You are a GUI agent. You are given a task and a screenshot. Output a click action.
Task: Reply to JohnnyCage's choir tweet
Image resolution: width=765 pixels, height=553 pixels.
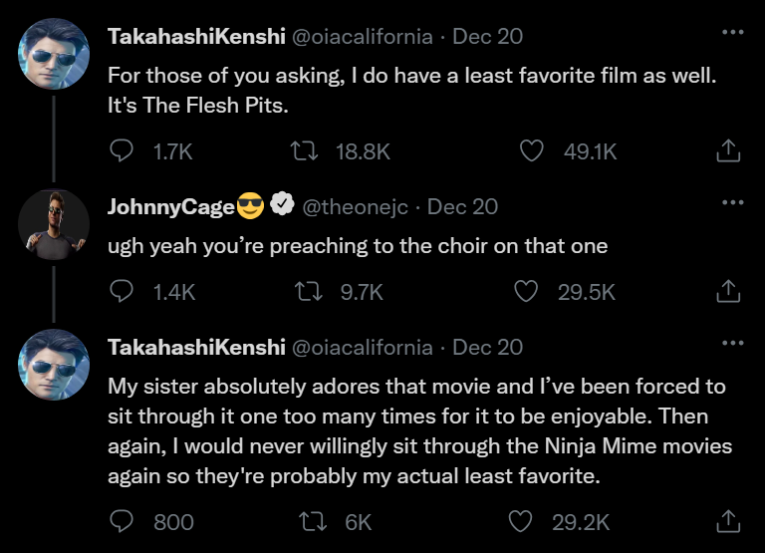(x=122, y=292)
